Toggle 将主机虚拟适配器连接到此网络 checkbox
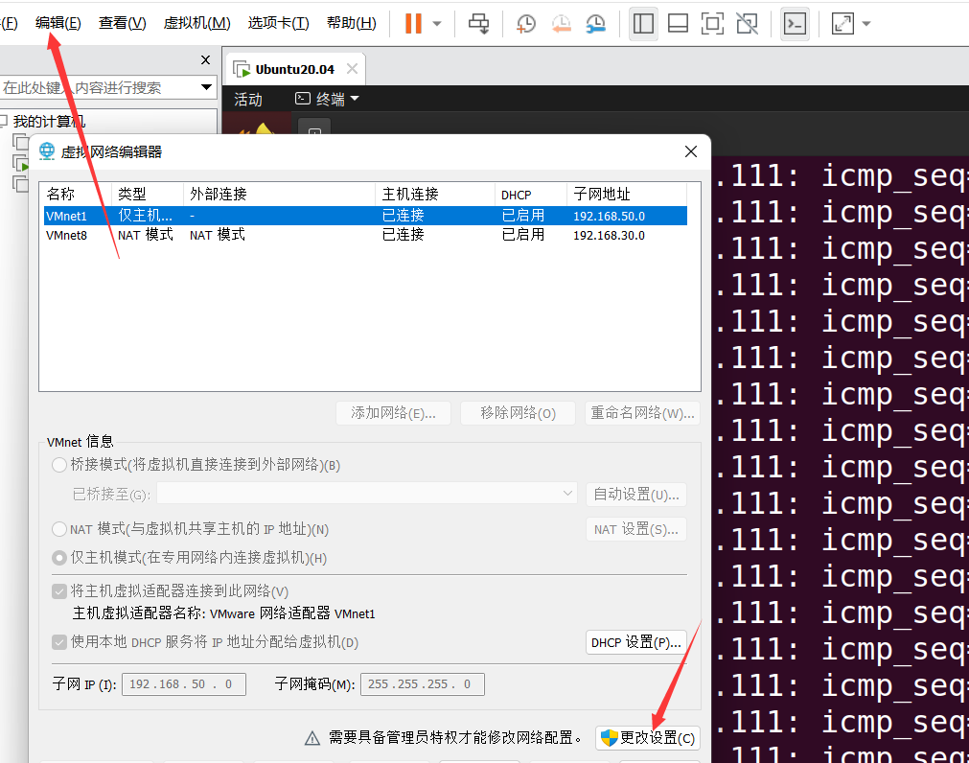This screenshot has height=763, width=969. click(x=59, y=591)
